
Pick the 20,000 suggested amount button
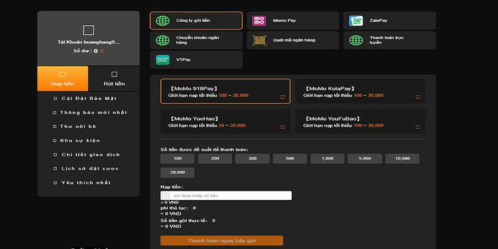[x=177, y=172]
